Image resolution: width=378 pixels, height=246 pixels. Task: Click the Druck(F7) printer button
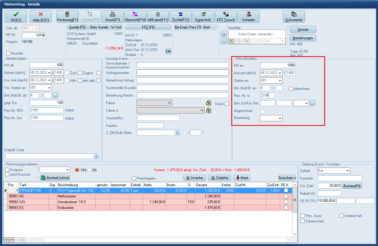112,17
